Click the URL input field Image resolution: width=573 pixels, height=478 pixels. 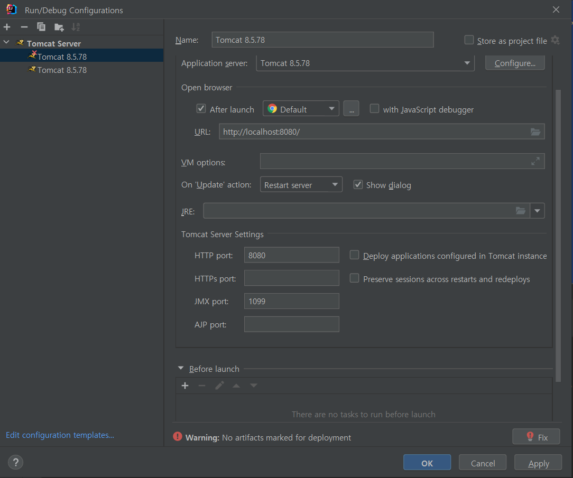coord(382,132)
